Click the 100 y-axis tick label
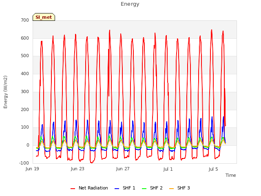This screenshot has height=196, width=261. [x=25, y=127]
